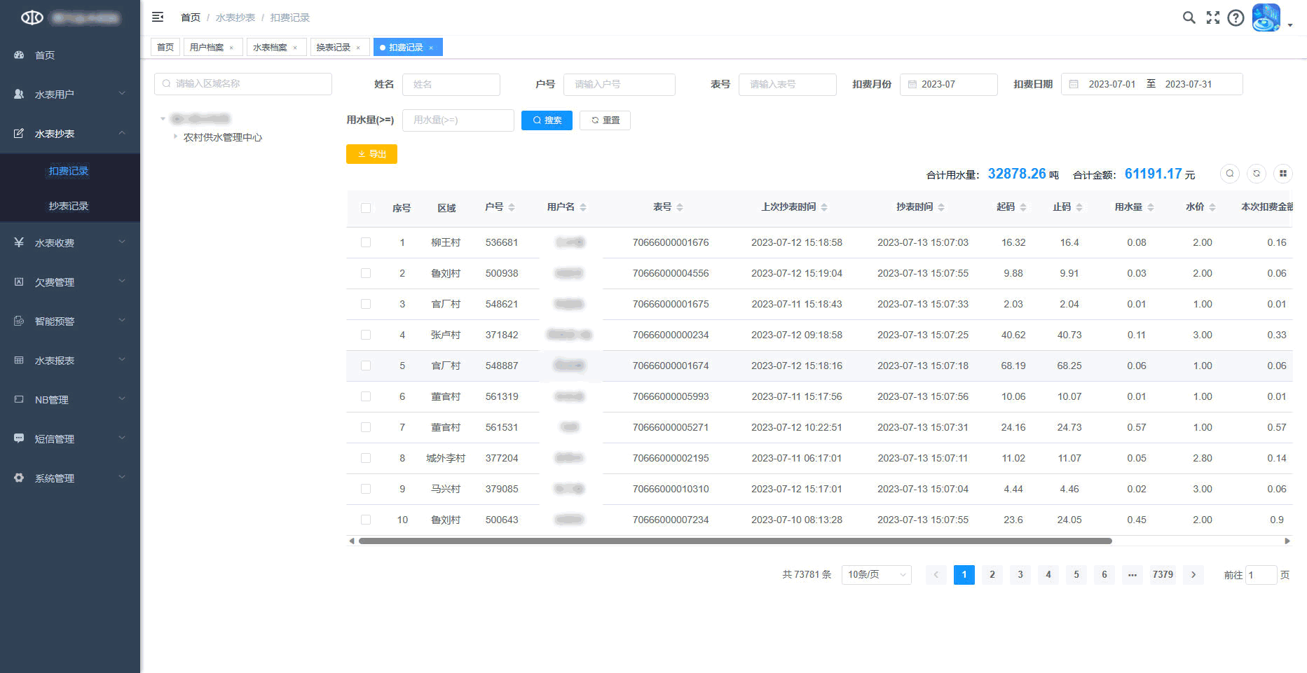Expand the 水表收费 sidebar menu
1307x673 pixels.
point(70,243)
